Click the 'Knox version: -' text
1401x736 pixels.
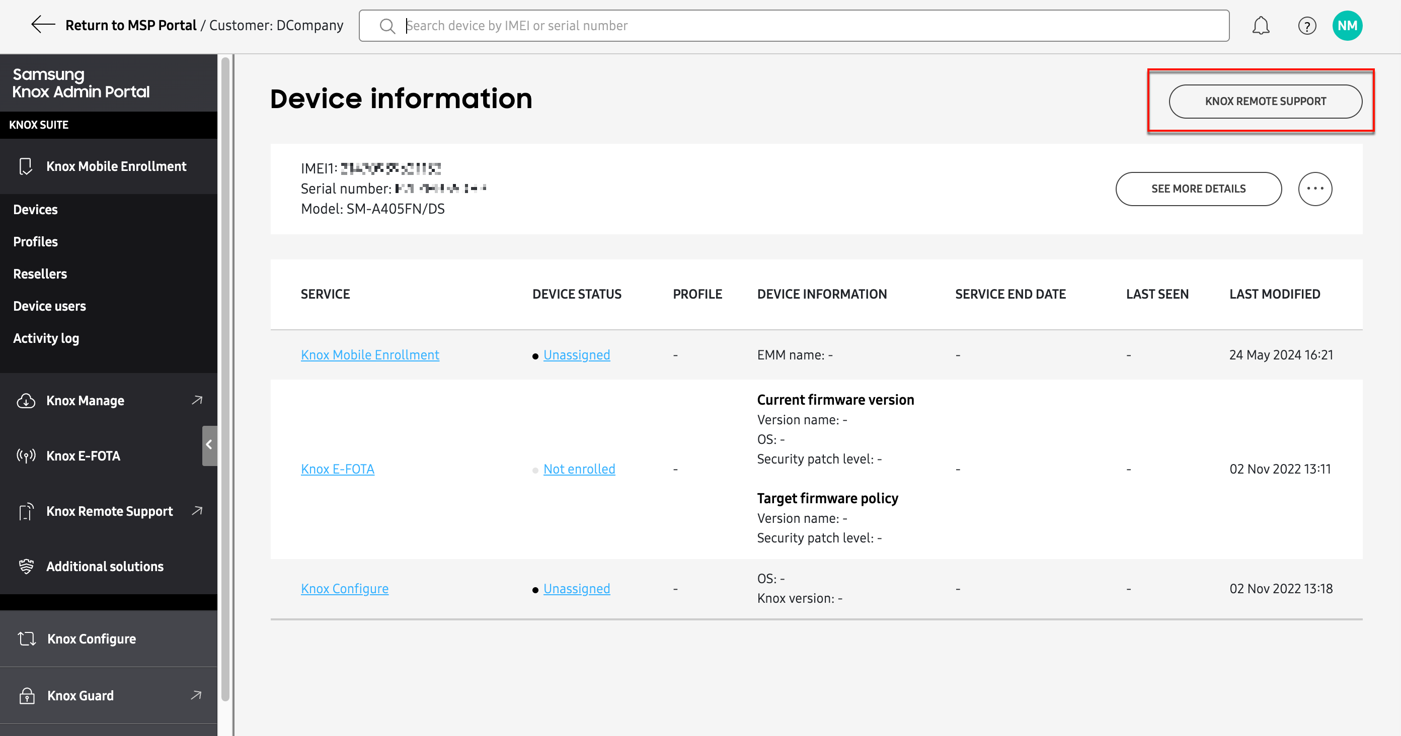800,598
